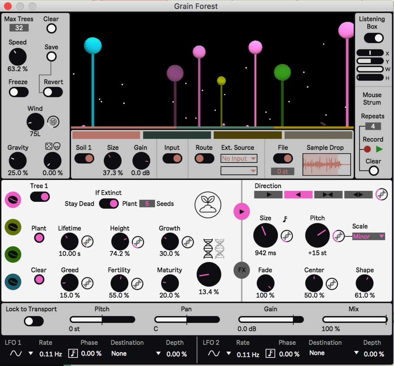Select the olive yellow tree seed icon
The width and height of the screenshot is (394, 366).
point(13,227)
